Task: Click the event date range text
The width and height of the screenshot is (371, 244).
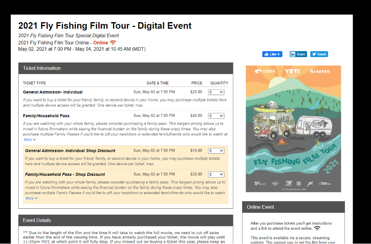Action: (x=82, y=49)
